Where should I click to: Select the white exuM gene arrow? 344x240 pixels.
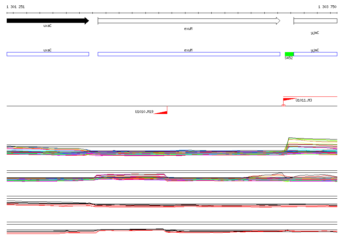pos(189,21)
